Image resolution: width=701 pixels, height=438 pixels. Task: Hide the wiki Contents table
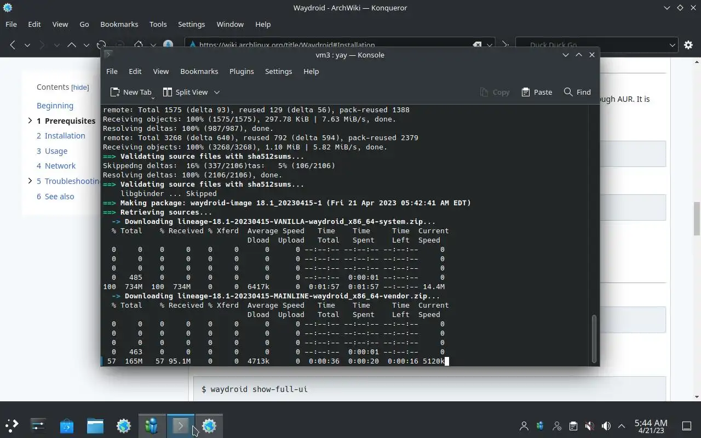[80, 88]
